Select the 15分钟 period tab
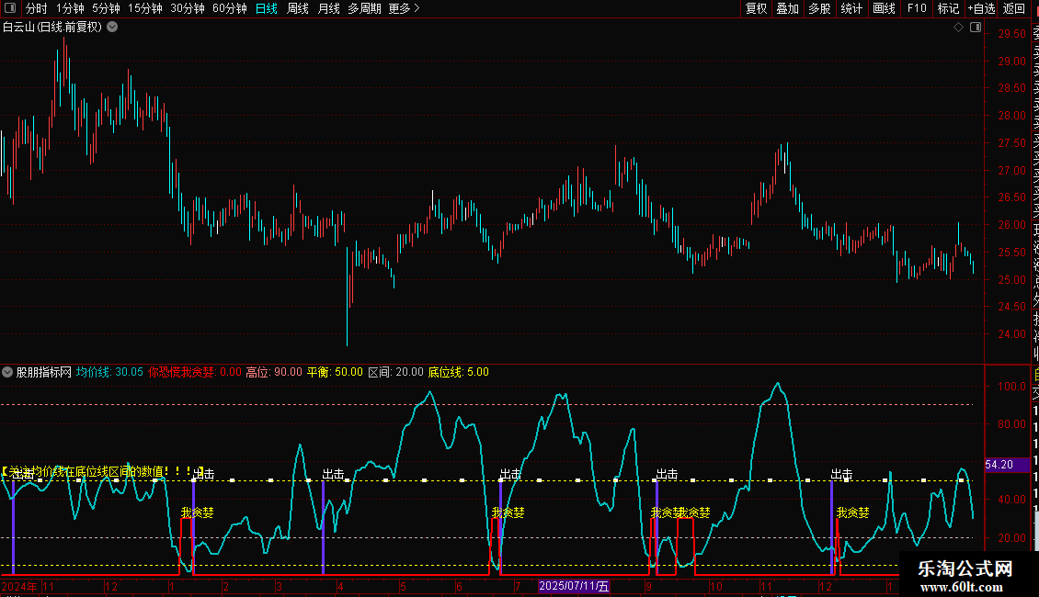1039x597 pixels. (145, 8)
